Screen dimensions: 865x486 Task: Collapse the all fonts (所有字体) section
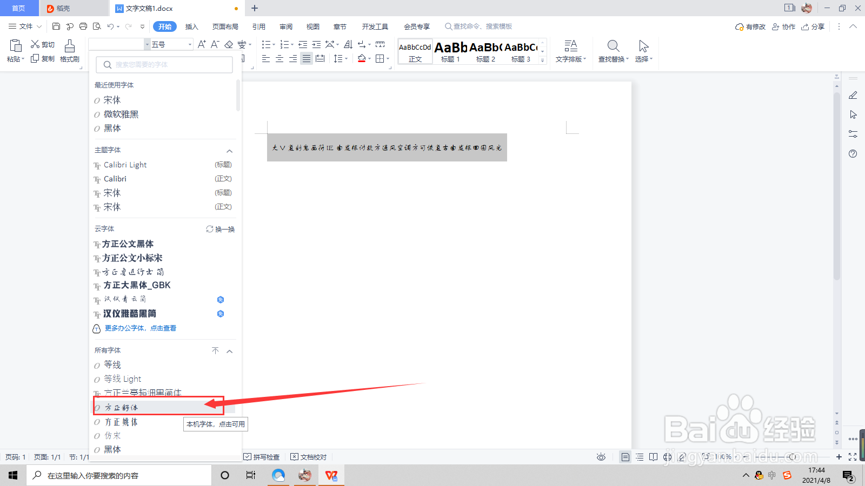click(x=230, y=351)
